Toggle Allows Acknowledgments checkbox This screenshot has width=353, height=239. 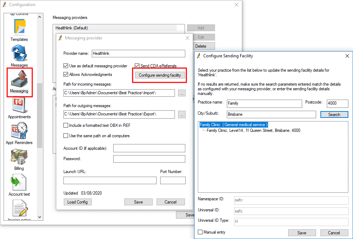pos(66,74)
